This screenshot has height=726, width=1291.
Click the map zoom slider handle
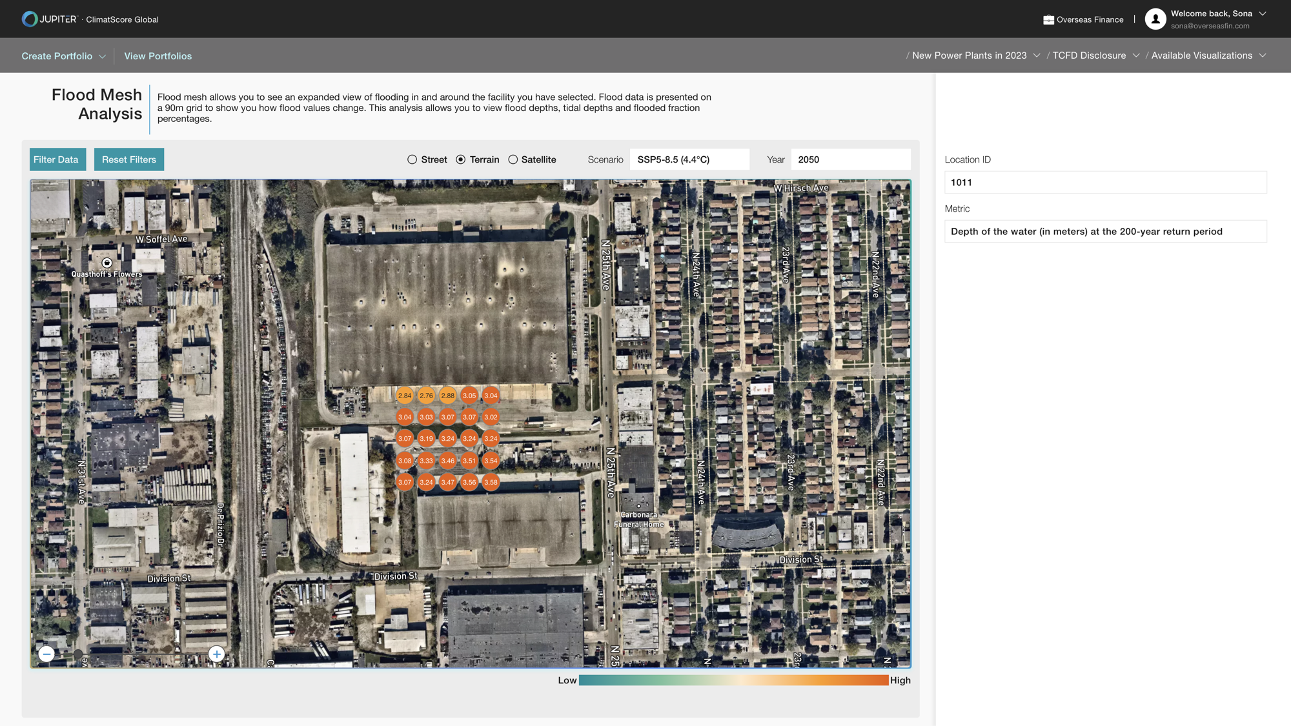78,654
